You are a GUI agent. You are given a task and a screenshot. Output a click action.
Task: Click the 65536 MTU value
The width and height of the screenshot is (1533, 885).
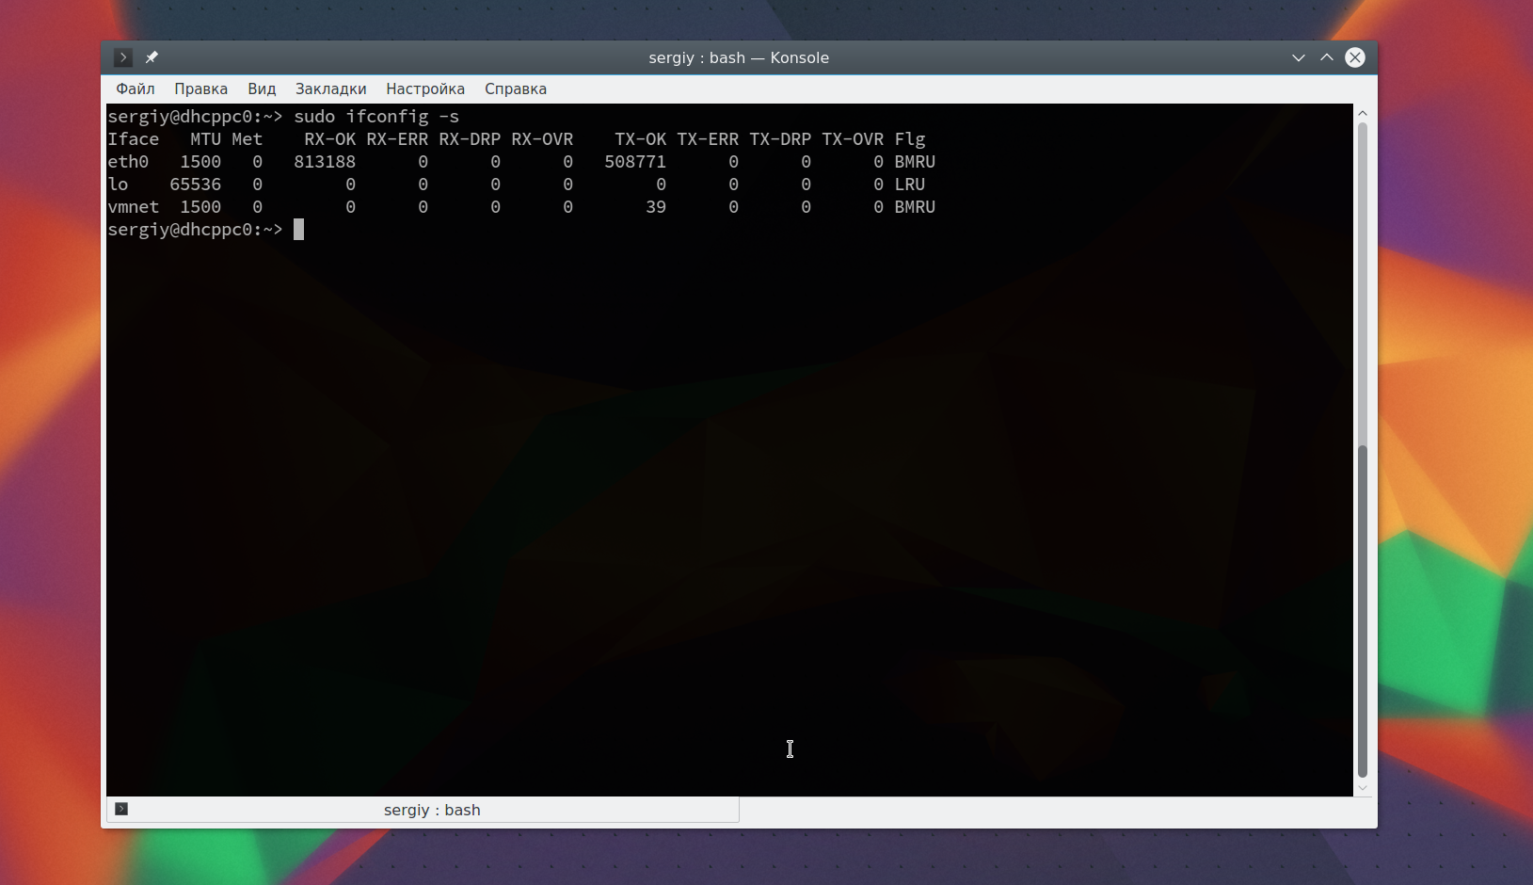pyautogui.click(x=196, y=185)
